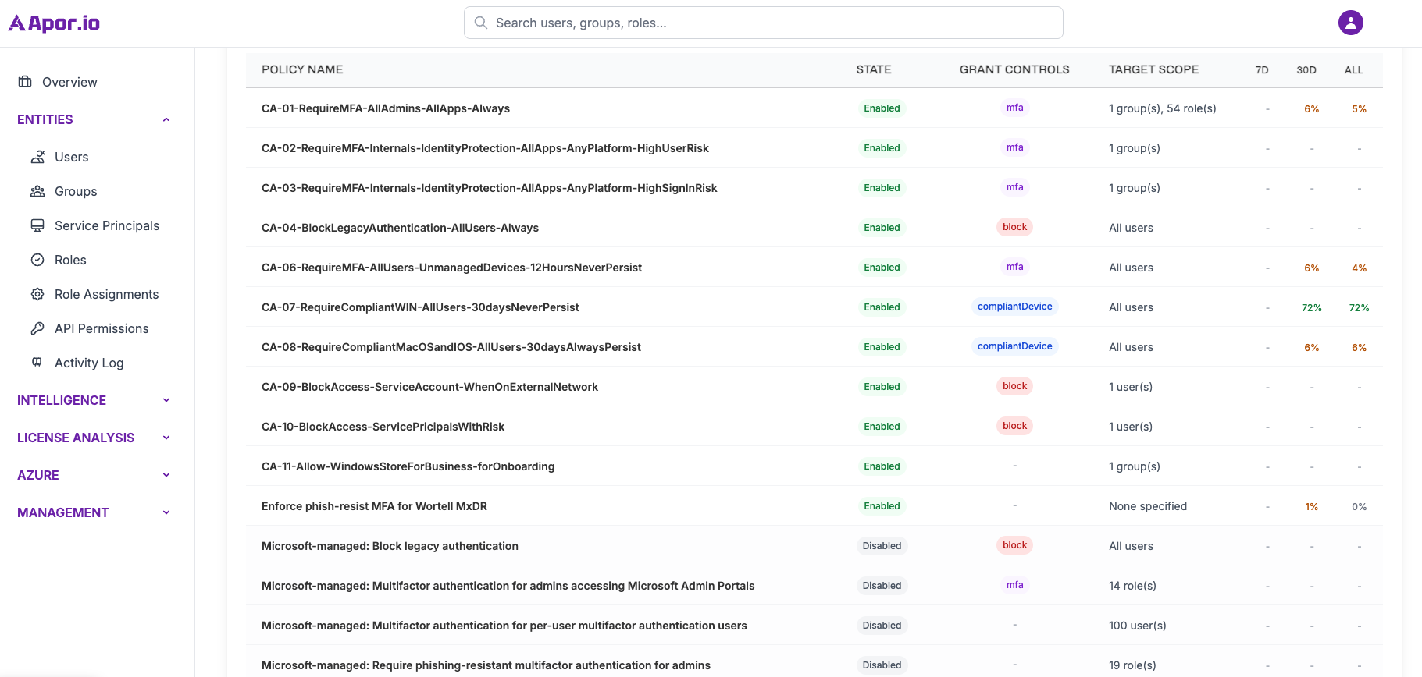Click the Users icon in sidebar

[37, 157]
